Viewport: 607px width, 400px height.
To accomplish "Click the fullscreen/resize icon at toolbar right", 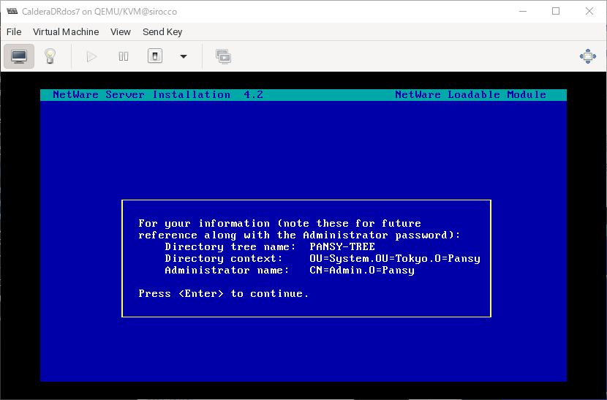I will coord(588,56).
